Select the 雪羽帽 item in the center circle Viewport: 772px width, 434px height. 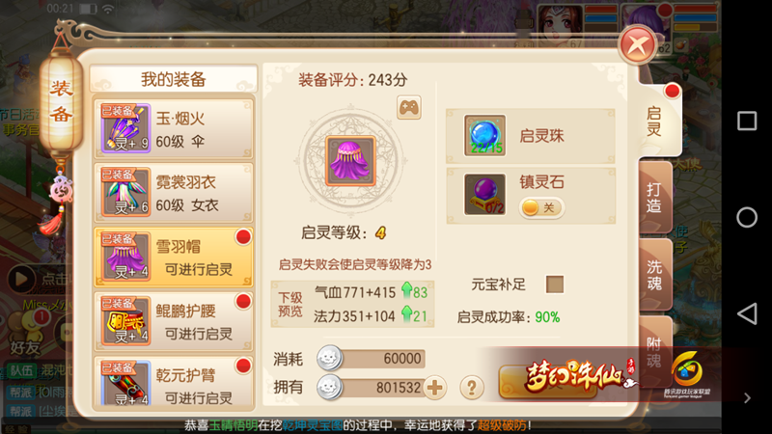pos(350,161)
